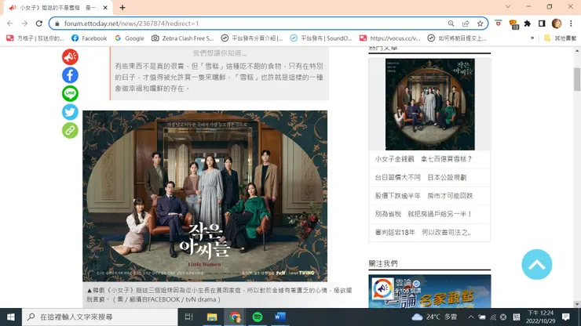Open Windows Start menu
The width and height of the screenshot is (581, 326).
(11, 317)
